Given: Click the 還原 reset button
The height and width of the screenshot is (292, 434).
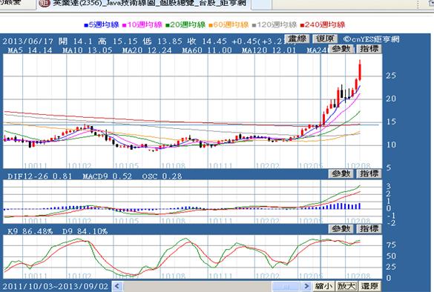Looking at the screenshot, I should point(369,286).
